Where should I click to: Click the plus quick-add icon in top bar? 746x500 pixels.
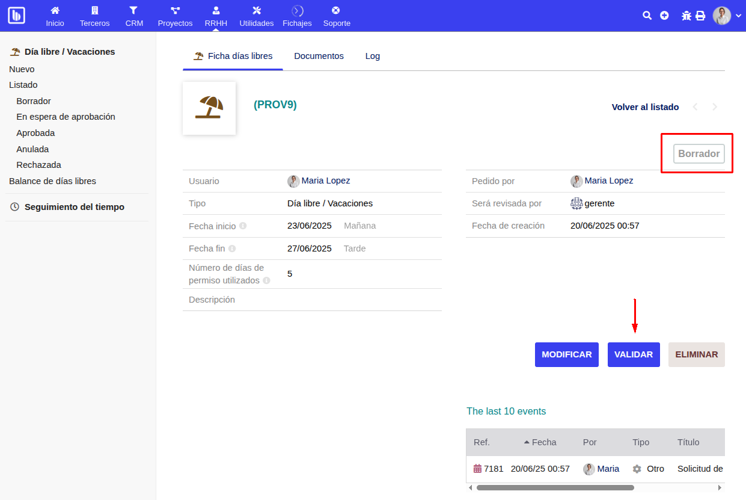[x=664, y=16]
